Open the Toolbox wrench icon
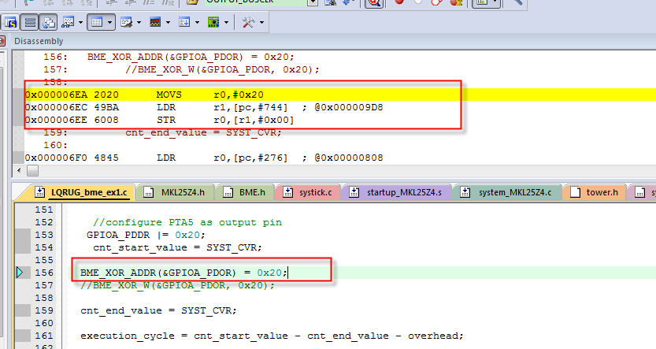The width and height of the screenshot is (656, 349). (248, 22)
